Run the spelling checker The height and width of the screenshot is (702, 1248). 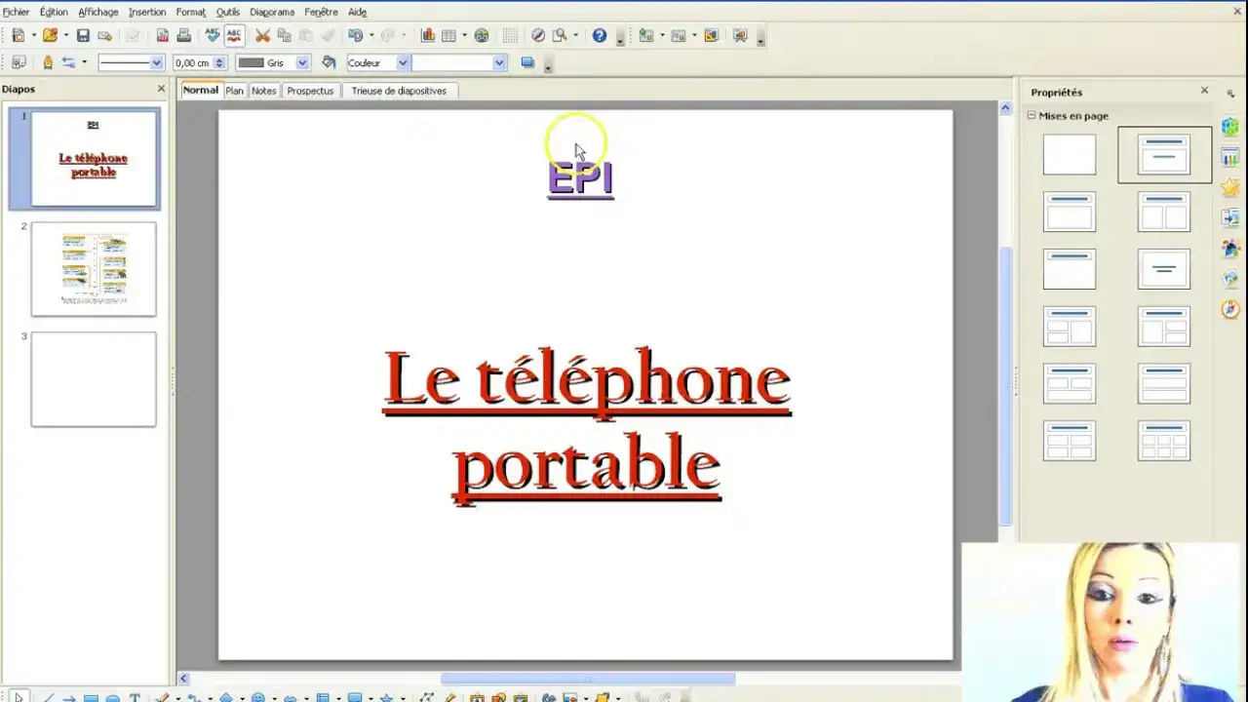pos(212,35)
